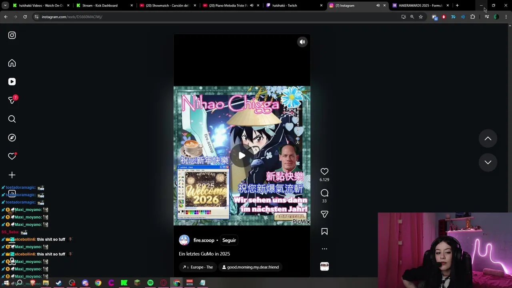Switch to hakihakii Videos tab
Image resolution: width=512 pixels, height=288 pixels.
click(41, 6)
